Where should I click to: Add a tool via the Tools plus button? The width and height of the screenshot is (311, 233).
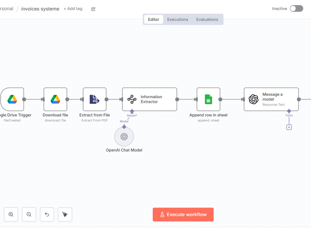289,127
